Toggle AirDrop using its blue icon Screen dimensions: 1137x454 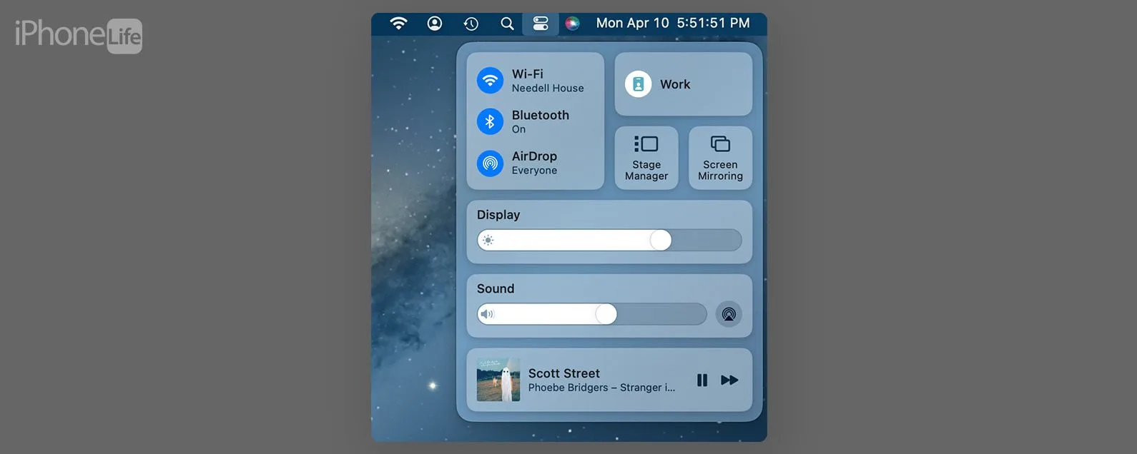click(490, 163)
